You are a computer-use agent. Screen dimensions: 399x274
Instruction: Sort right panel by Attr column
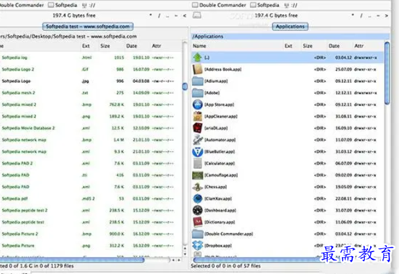368,46
